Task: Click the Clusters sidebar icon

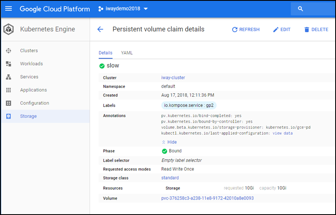Action: pyautogui.click(x=9, y=50)
